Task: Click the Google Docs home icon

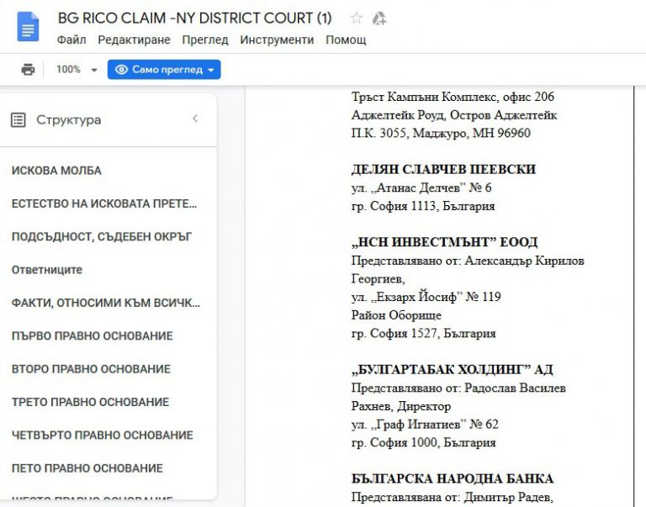Action: (28, 26)
